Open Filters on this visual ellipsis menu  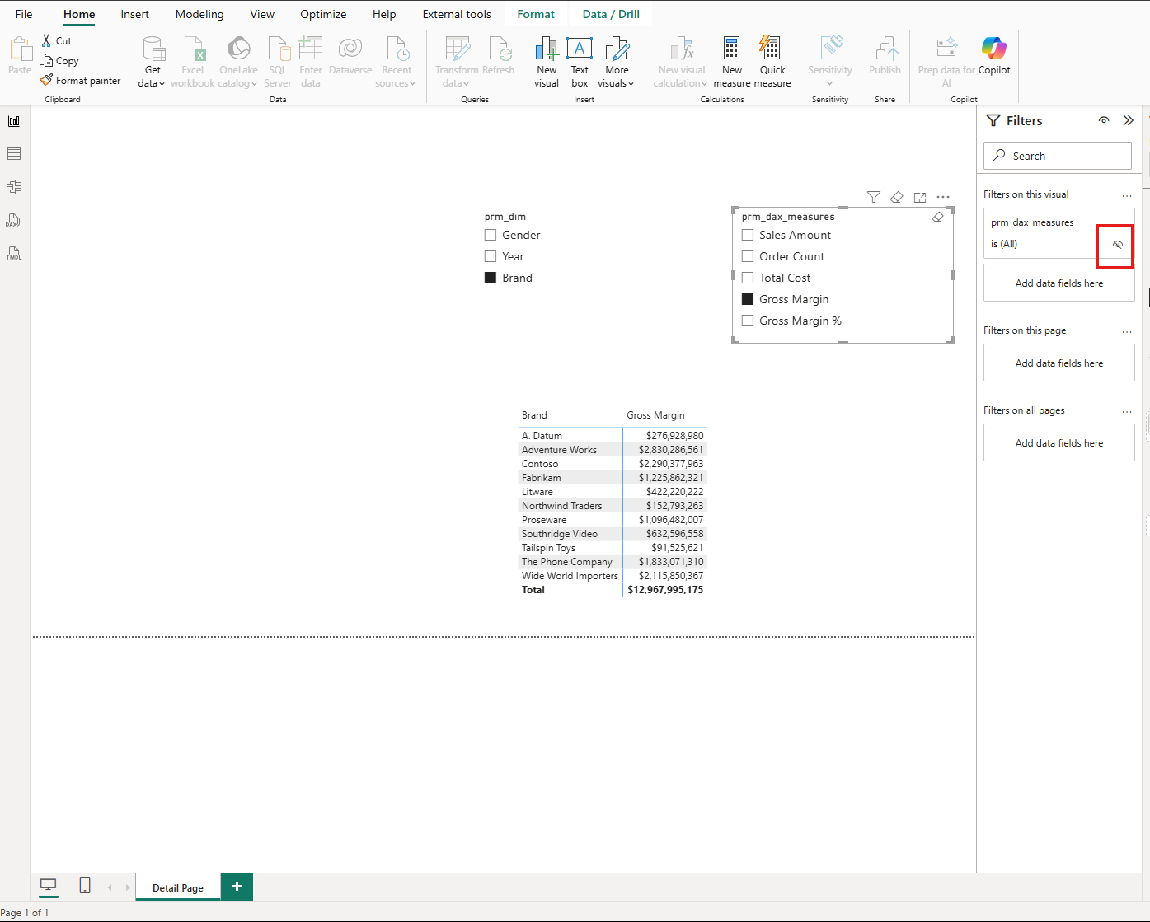1127,195
